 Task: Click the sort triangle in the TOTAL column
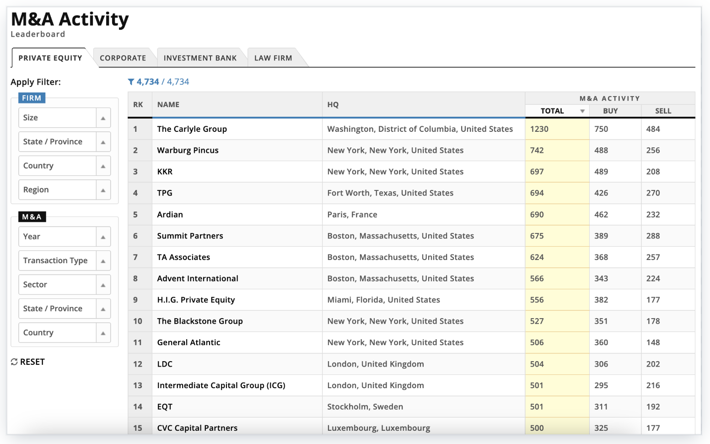(x=582, y=111)
